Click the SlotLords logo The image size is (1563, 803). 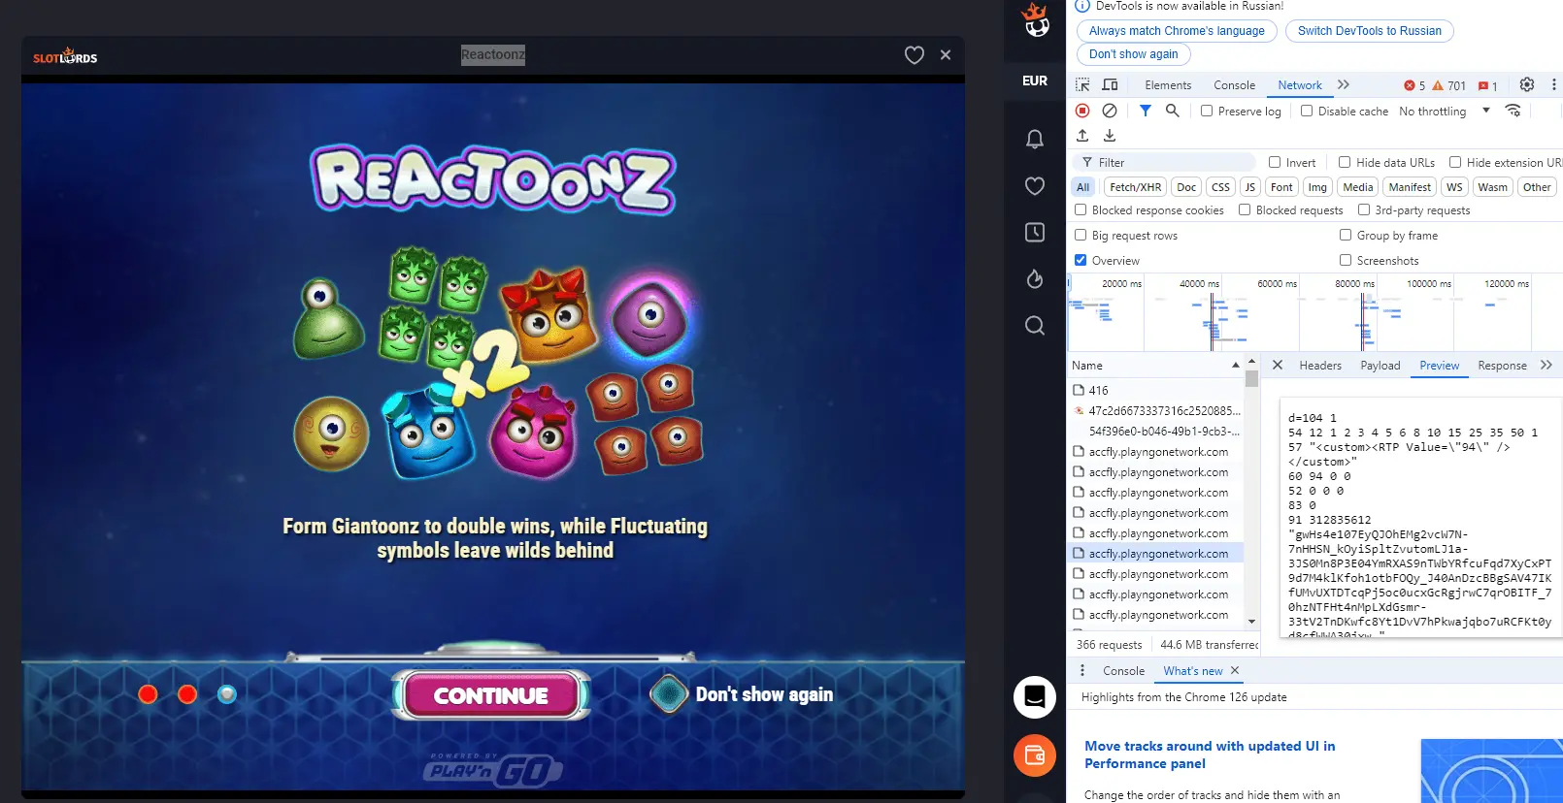[x=65, y=56]
